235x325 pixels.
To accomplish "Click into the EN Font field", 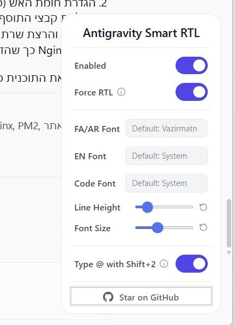I will coord(166,156).
